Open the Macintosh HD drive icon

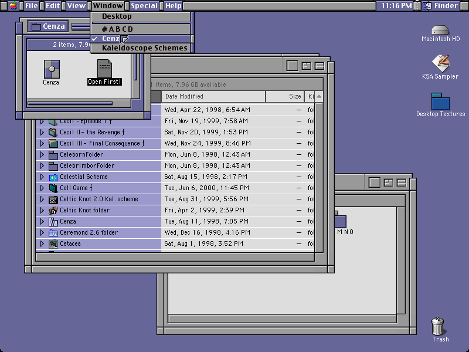coord(440,30)
